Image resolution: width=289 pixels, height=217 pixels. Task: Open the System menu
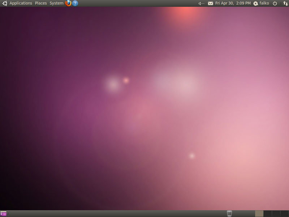tap(56, 3)
